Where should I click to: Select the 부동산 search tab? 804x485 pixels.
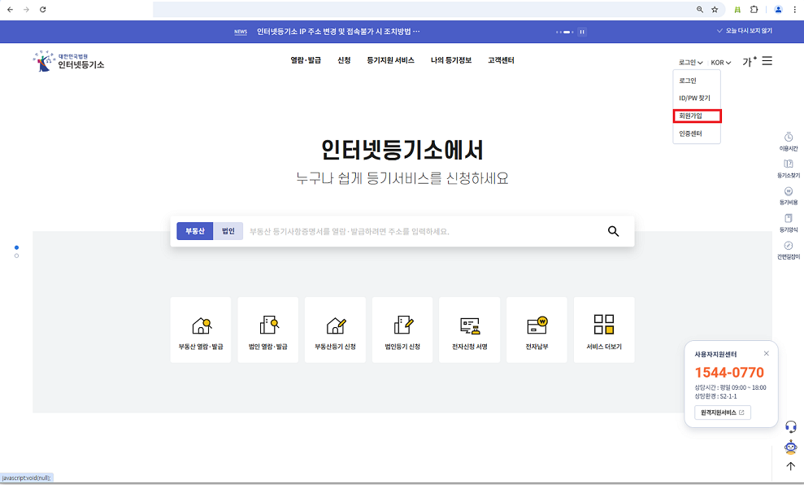coord(195,231)
